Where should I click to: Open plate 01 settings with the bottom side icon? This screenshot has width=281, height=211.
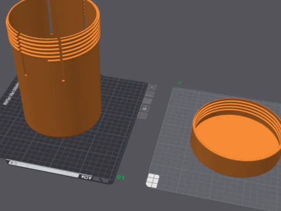[x=142, y=115]
